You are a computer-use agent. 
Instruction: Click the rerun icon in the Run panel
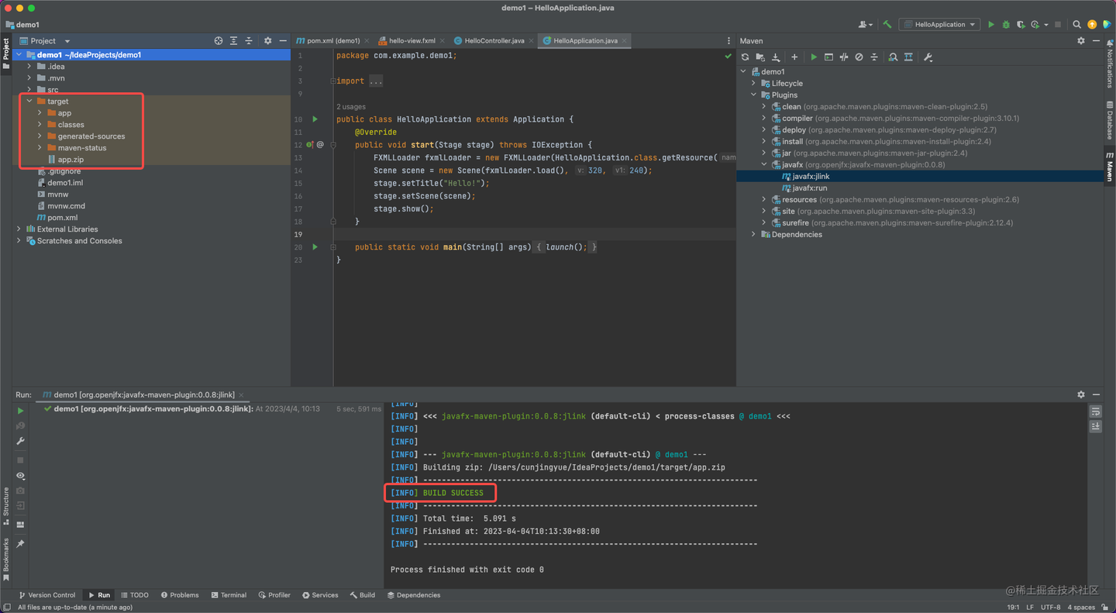20,410
